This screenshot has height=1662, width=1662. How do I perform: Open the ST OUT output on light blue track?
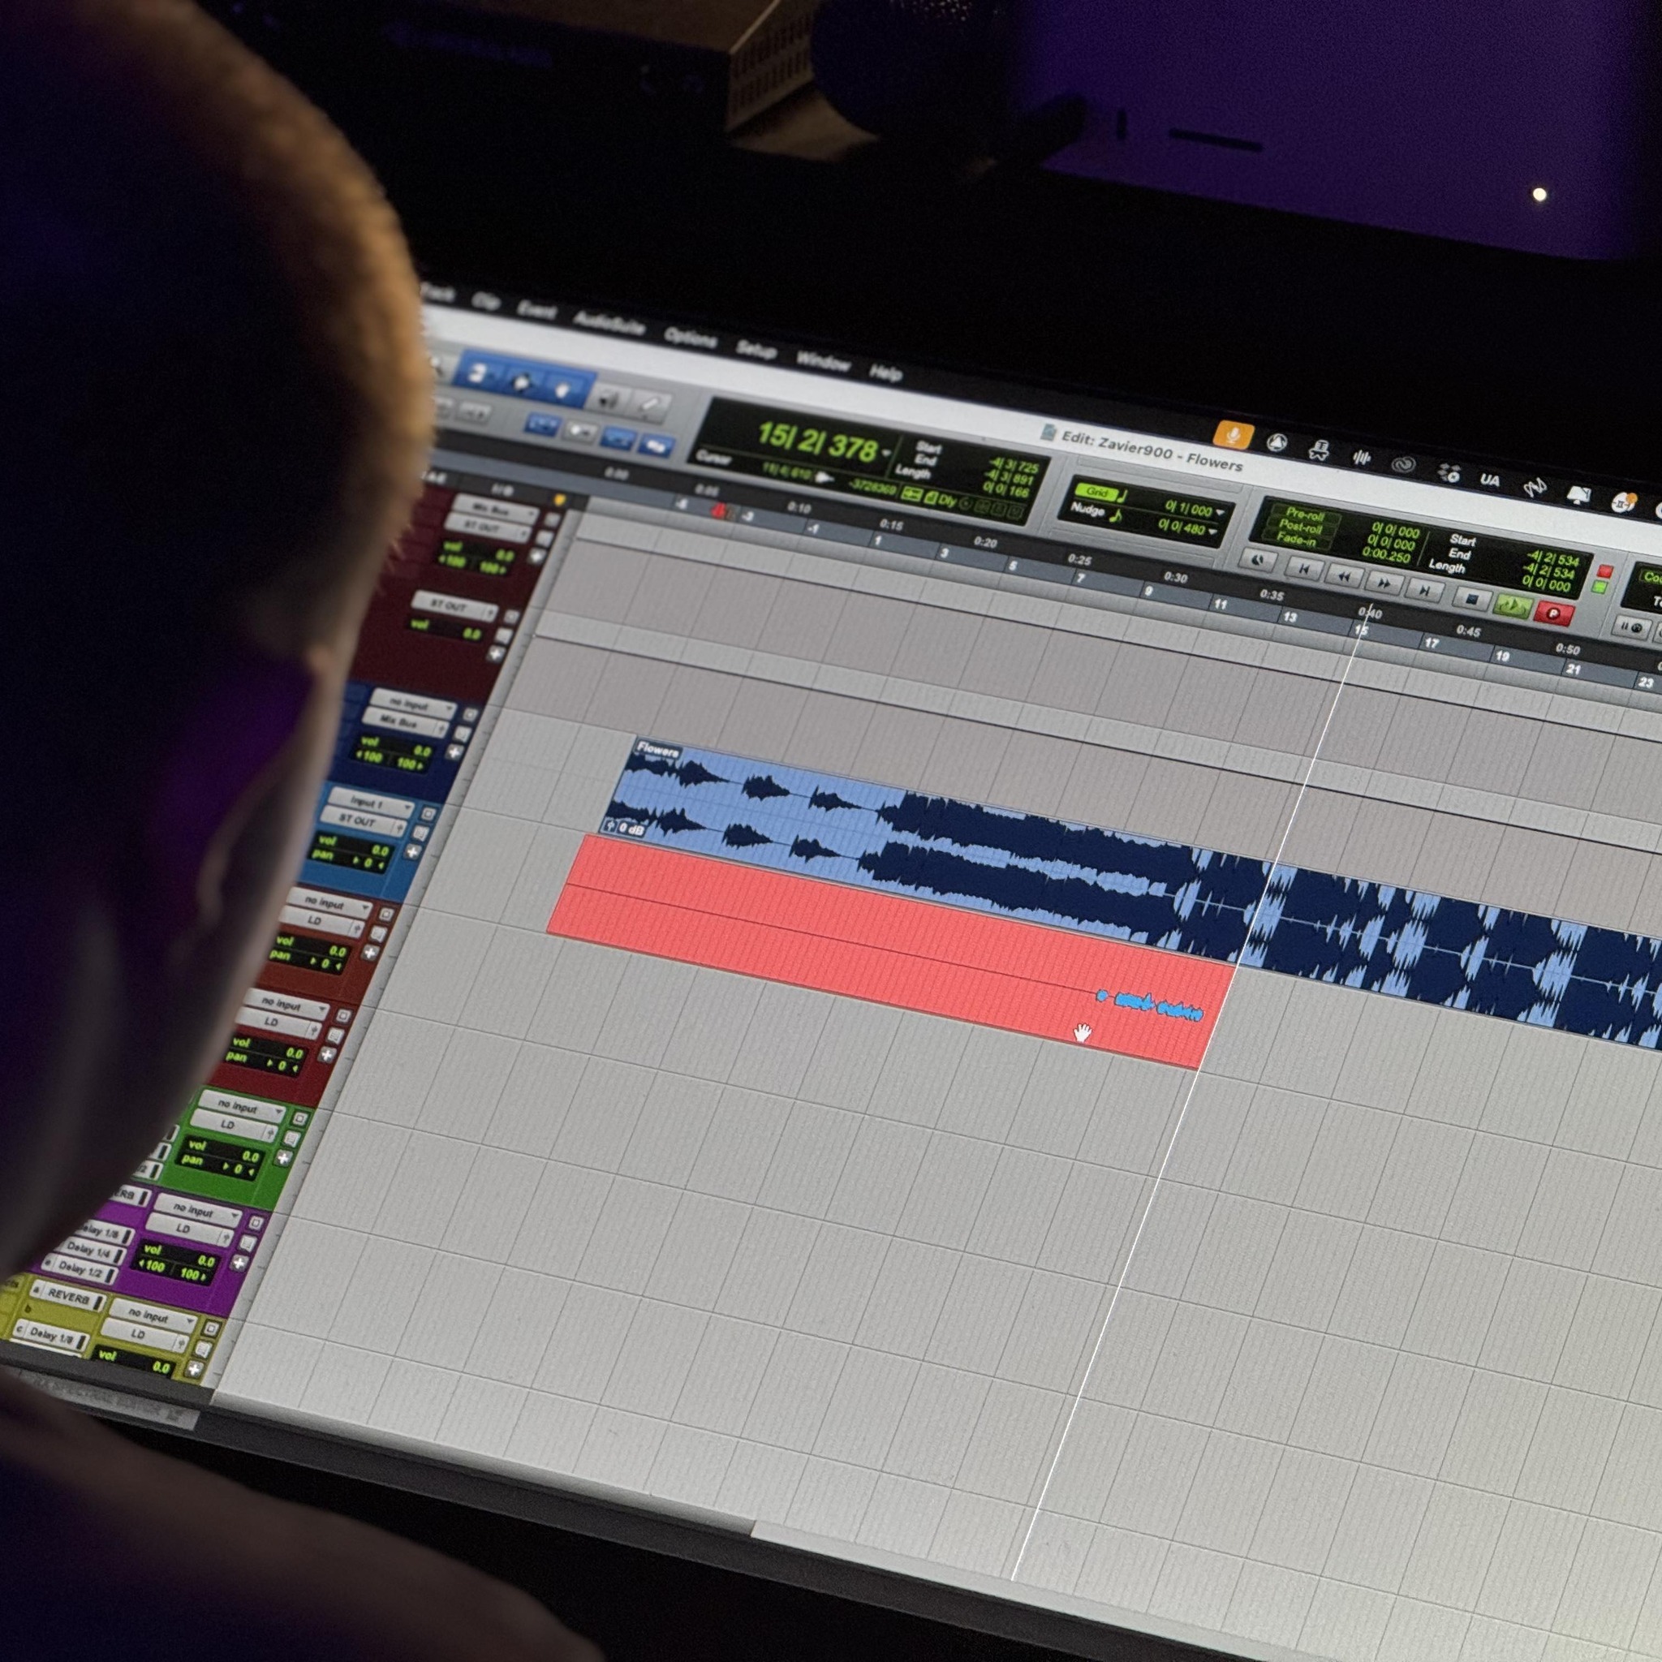363,823
